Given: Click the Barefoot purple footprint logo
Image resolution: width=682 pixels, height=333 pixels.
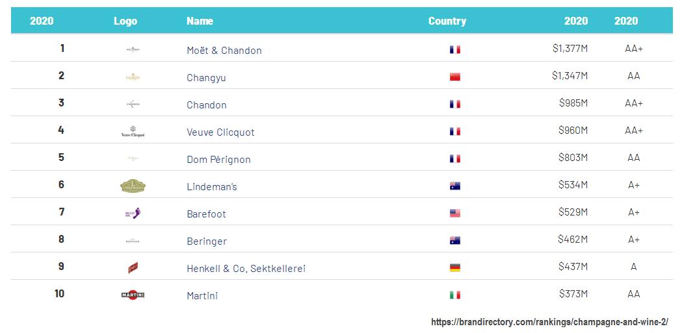Looking at the screenshot, I should click(x=133, y=214).
